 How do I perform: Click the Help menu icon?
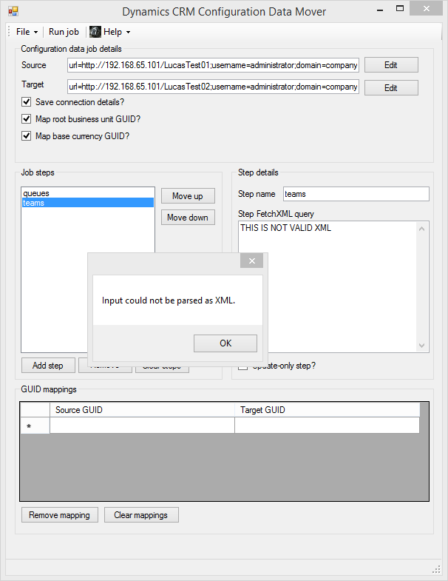pos(95,32)
